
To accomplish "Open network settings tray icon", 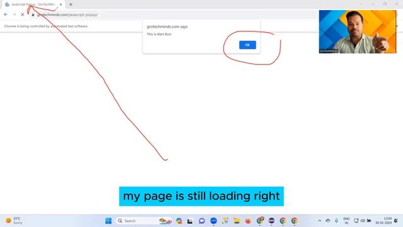I will pyautogui.click(x=356, y=221).
